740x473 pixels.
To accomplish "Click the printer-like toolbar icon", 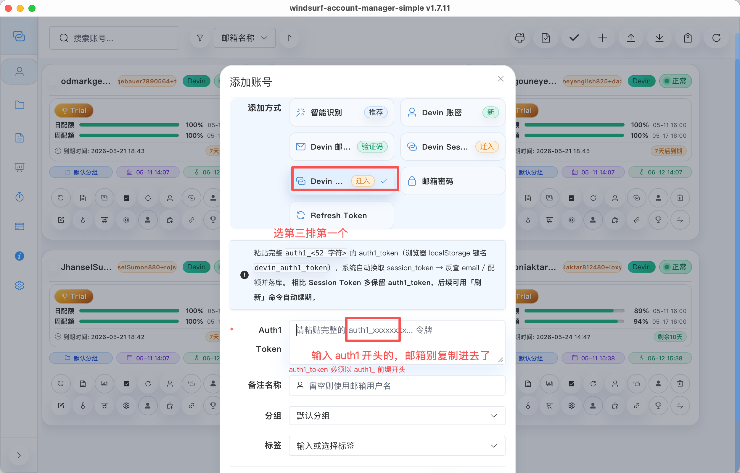I will click(519, 38).
